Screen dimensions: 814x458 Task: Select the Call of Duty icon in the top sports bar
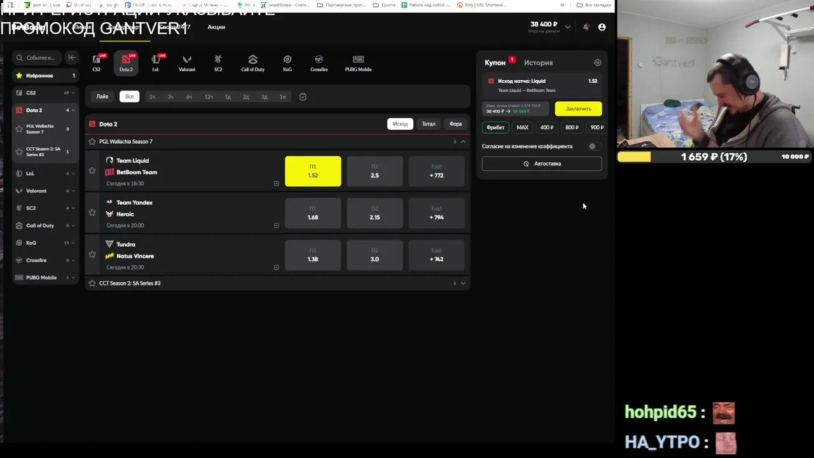(x=252, y=62)
